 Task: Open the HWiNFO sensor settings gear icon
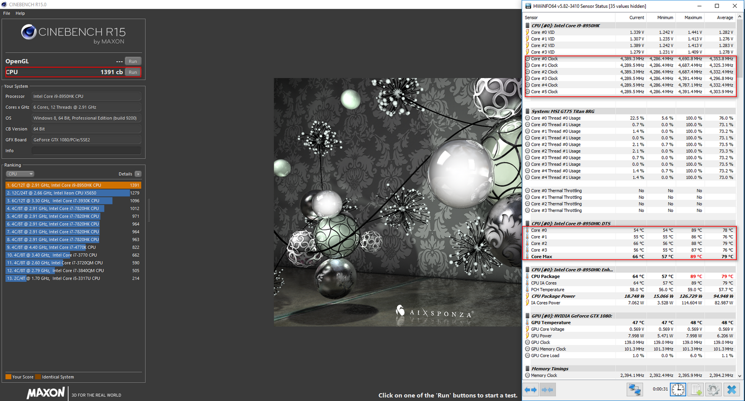coord(713,390)
